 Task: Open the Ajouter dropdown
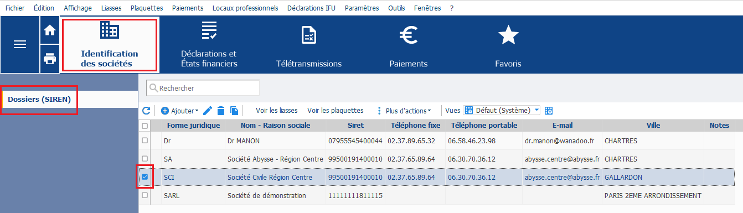pos(180,111)
